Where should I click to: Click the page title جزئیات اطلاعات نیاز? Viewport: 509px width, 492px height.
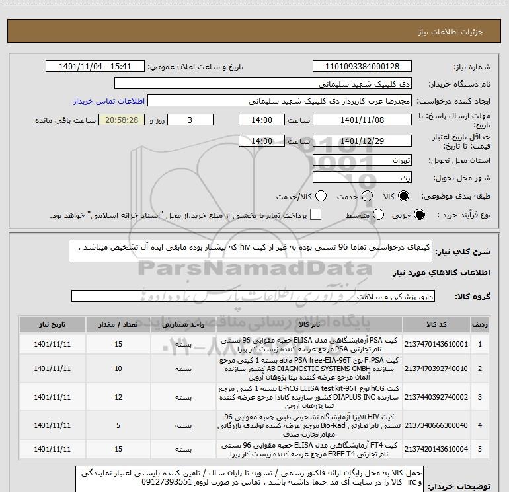pyautogui.click(x=451, y=32)
